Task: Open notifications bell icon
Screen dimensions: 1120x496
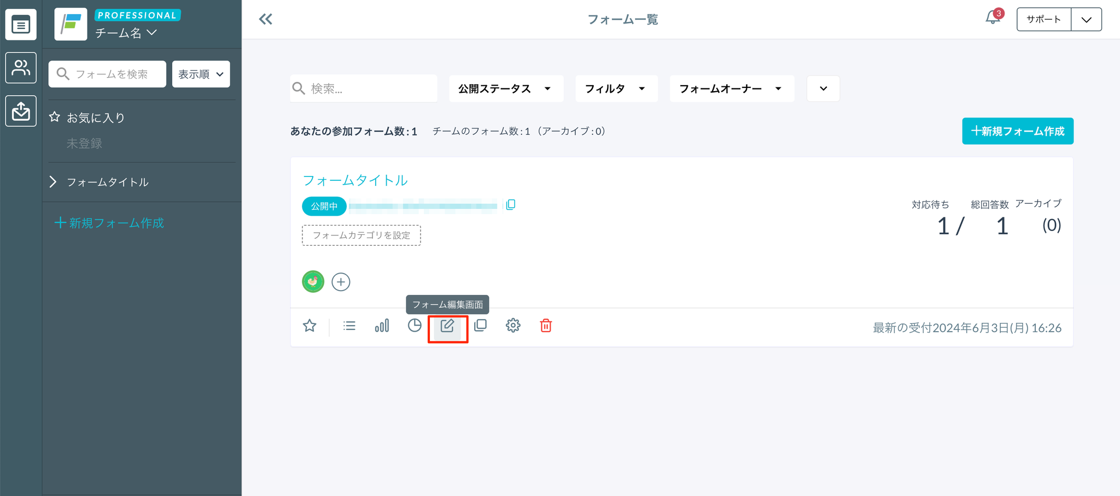Action: point(993,17)
